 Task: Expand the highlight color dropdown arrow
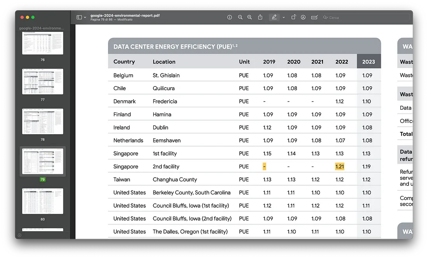284,17
